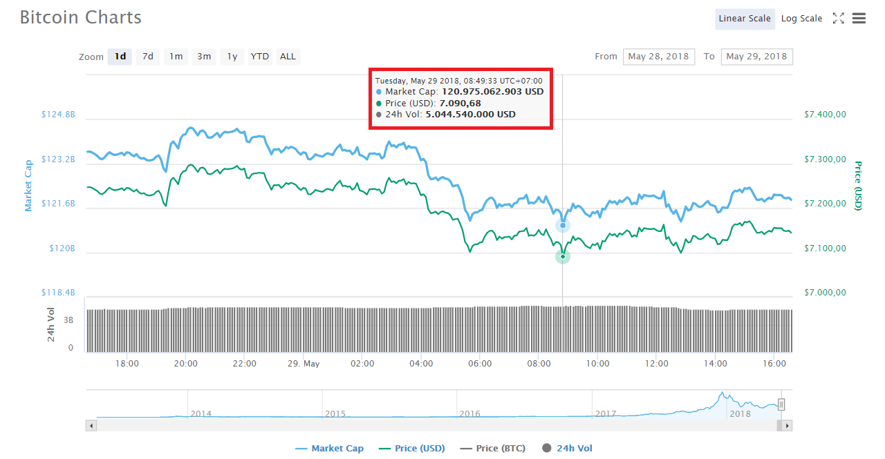
Task: Choose the 1m zoom range
Action: coord(176,57)
